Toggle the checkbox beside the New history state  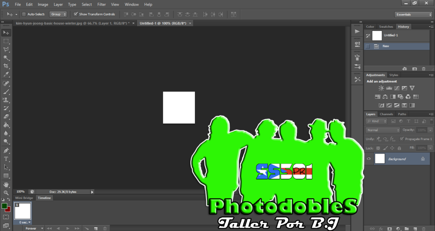pos(368,46)
